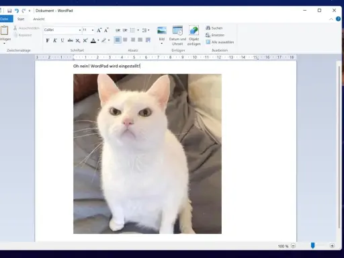The height and width of the screenshot is (258, 344).
Task: Minimize the WordPad window
Action: pyautogui.click(x=304, y=10)
